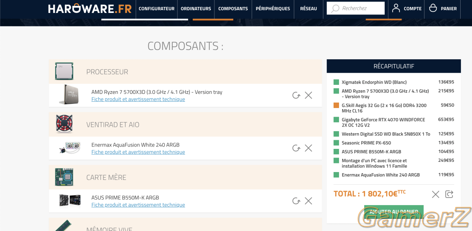The image size is (472, 231).
Task: Click the Ventirad et AIO section heading
Action: 113,125
